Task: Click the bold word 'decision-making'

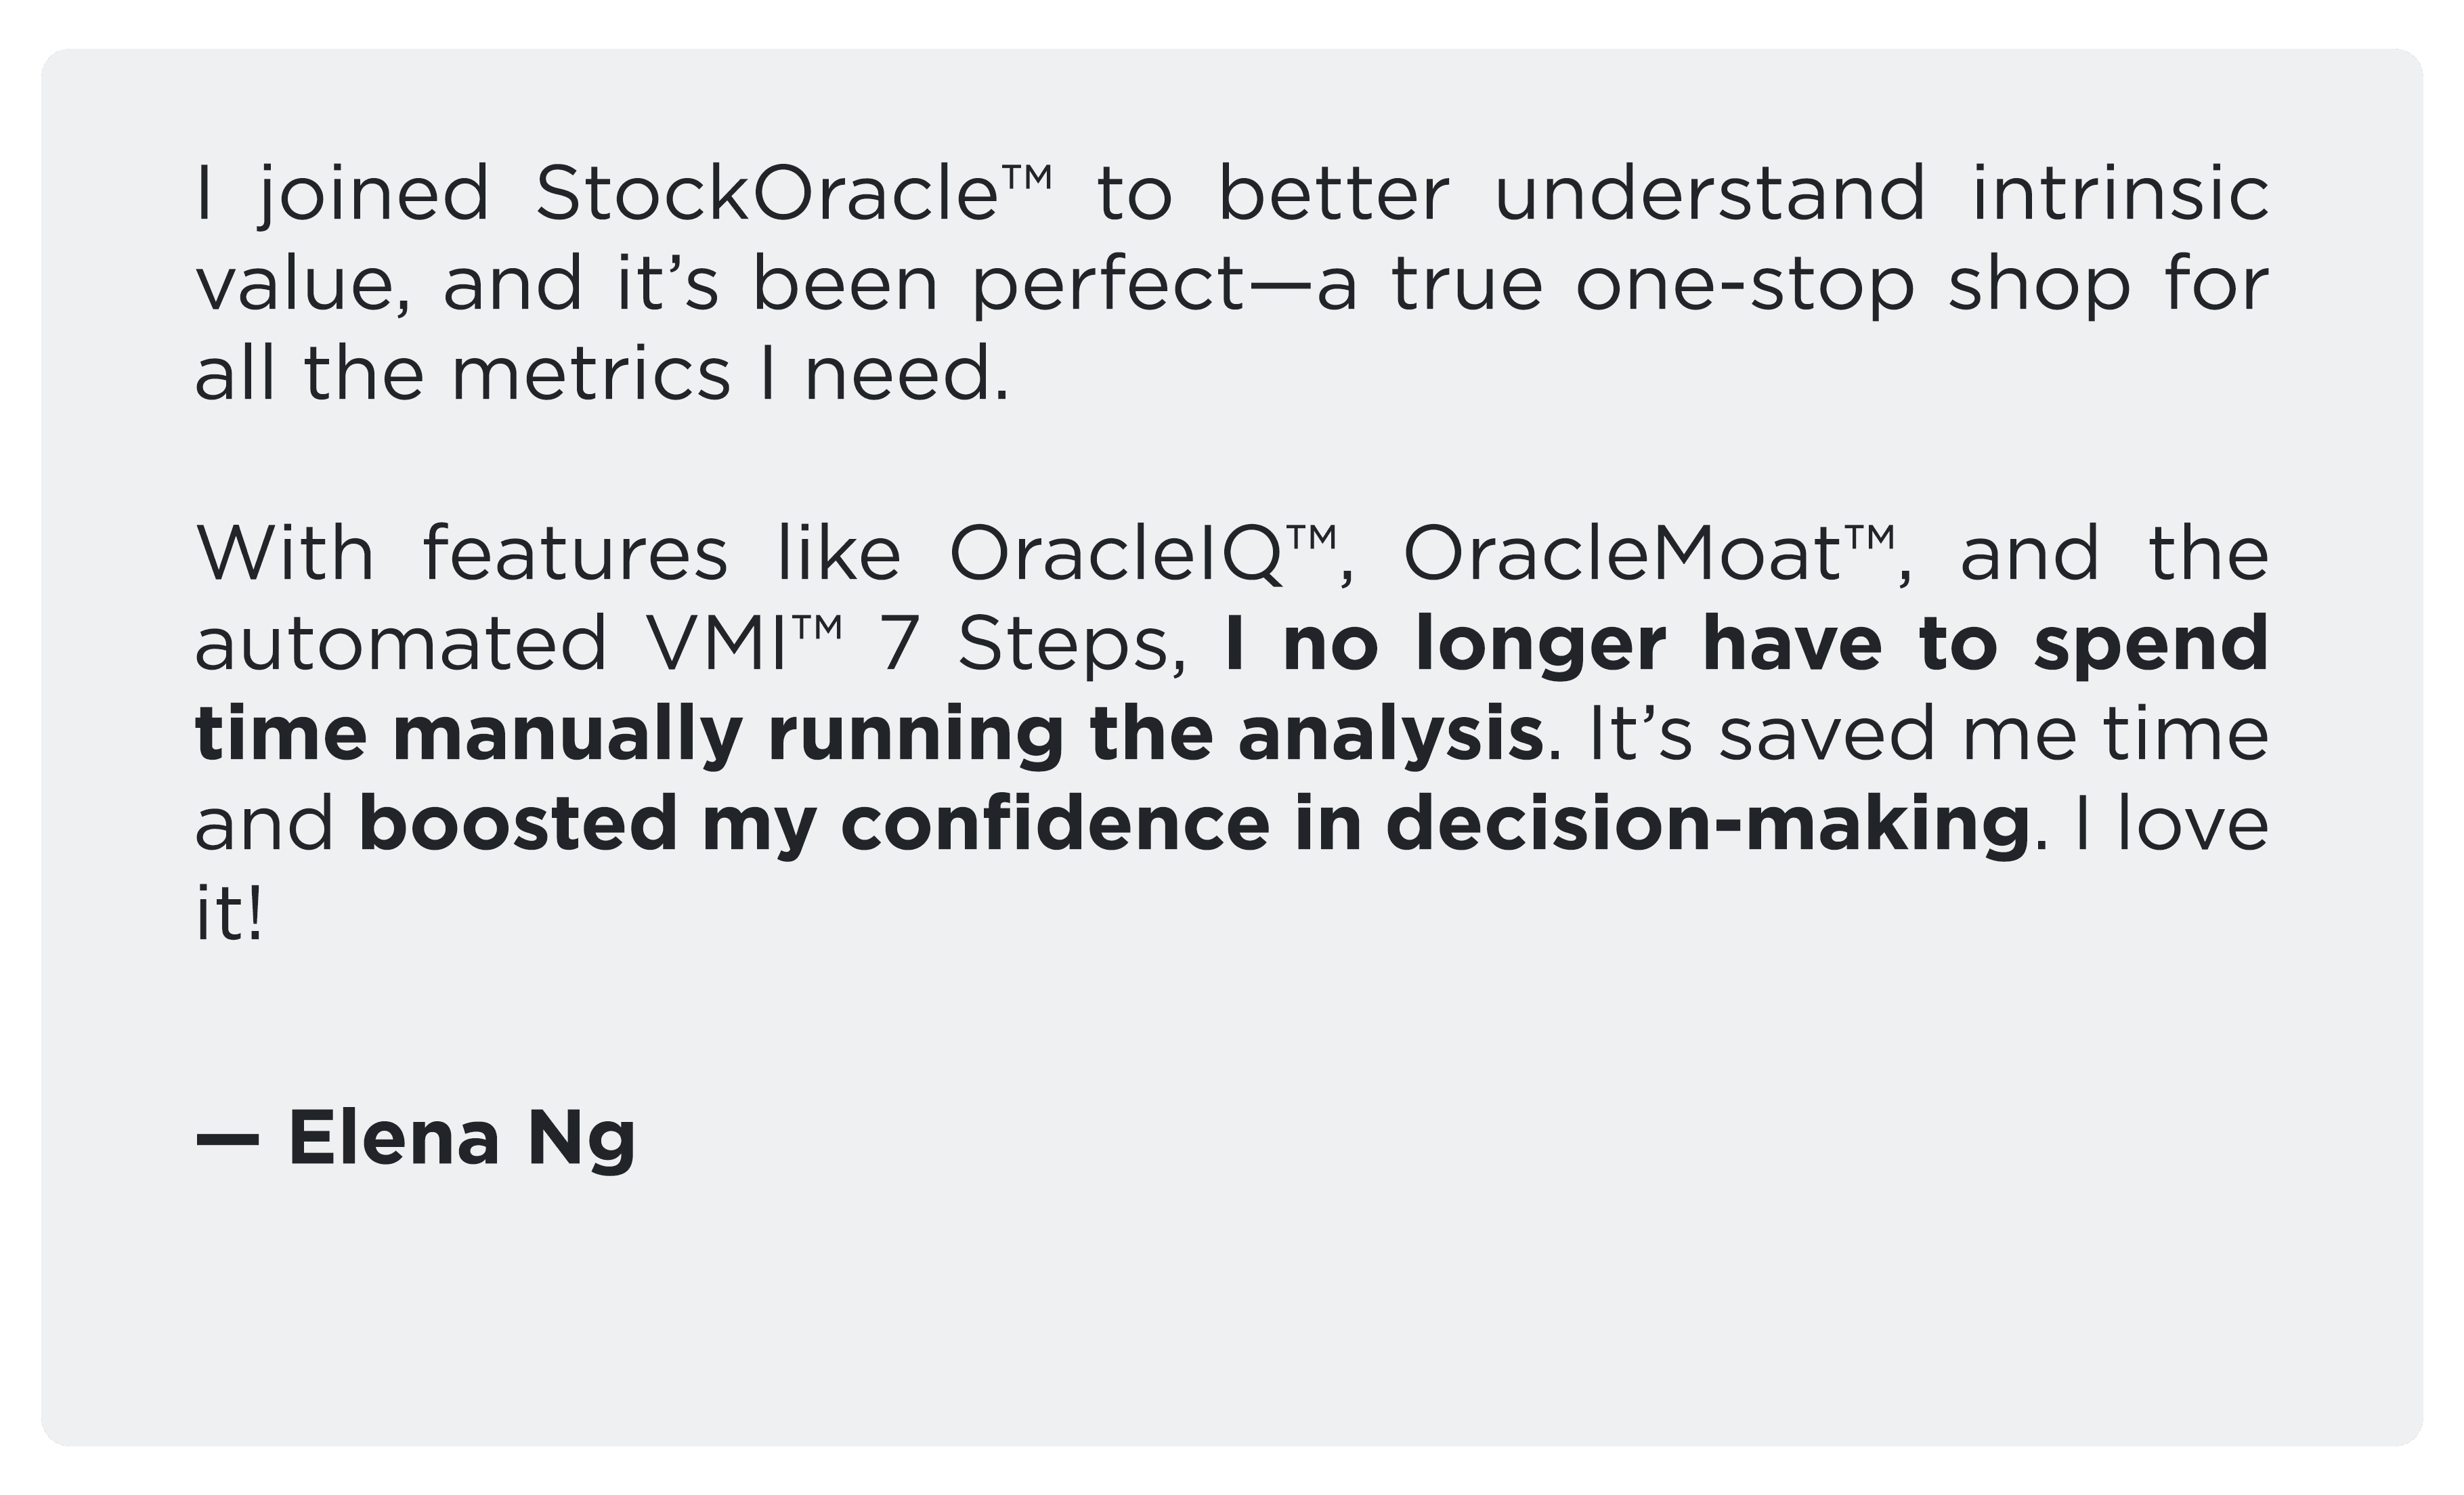Action: [x=1708, y=825]
